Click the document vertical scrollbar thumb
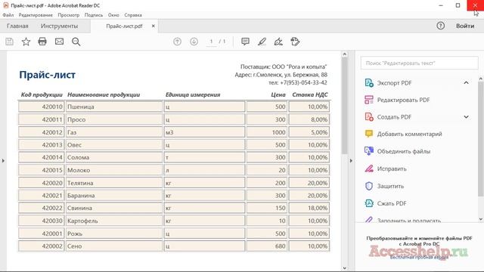The height and width of the screenshot is (272, 484). (x=345, y=106)
